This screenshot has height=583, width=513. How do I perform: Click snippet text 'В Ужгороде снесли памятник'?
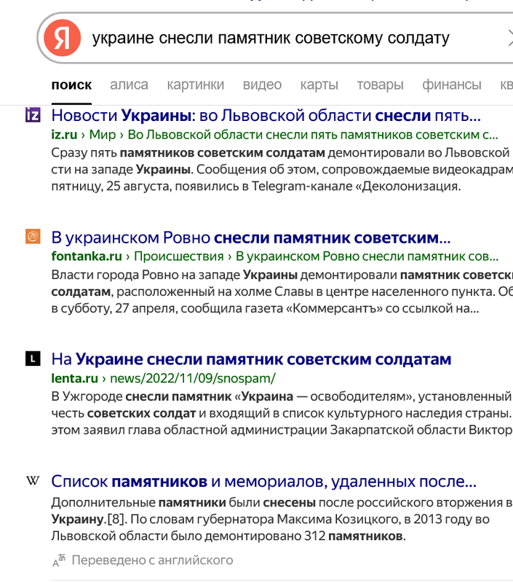(x=141, y=396)
